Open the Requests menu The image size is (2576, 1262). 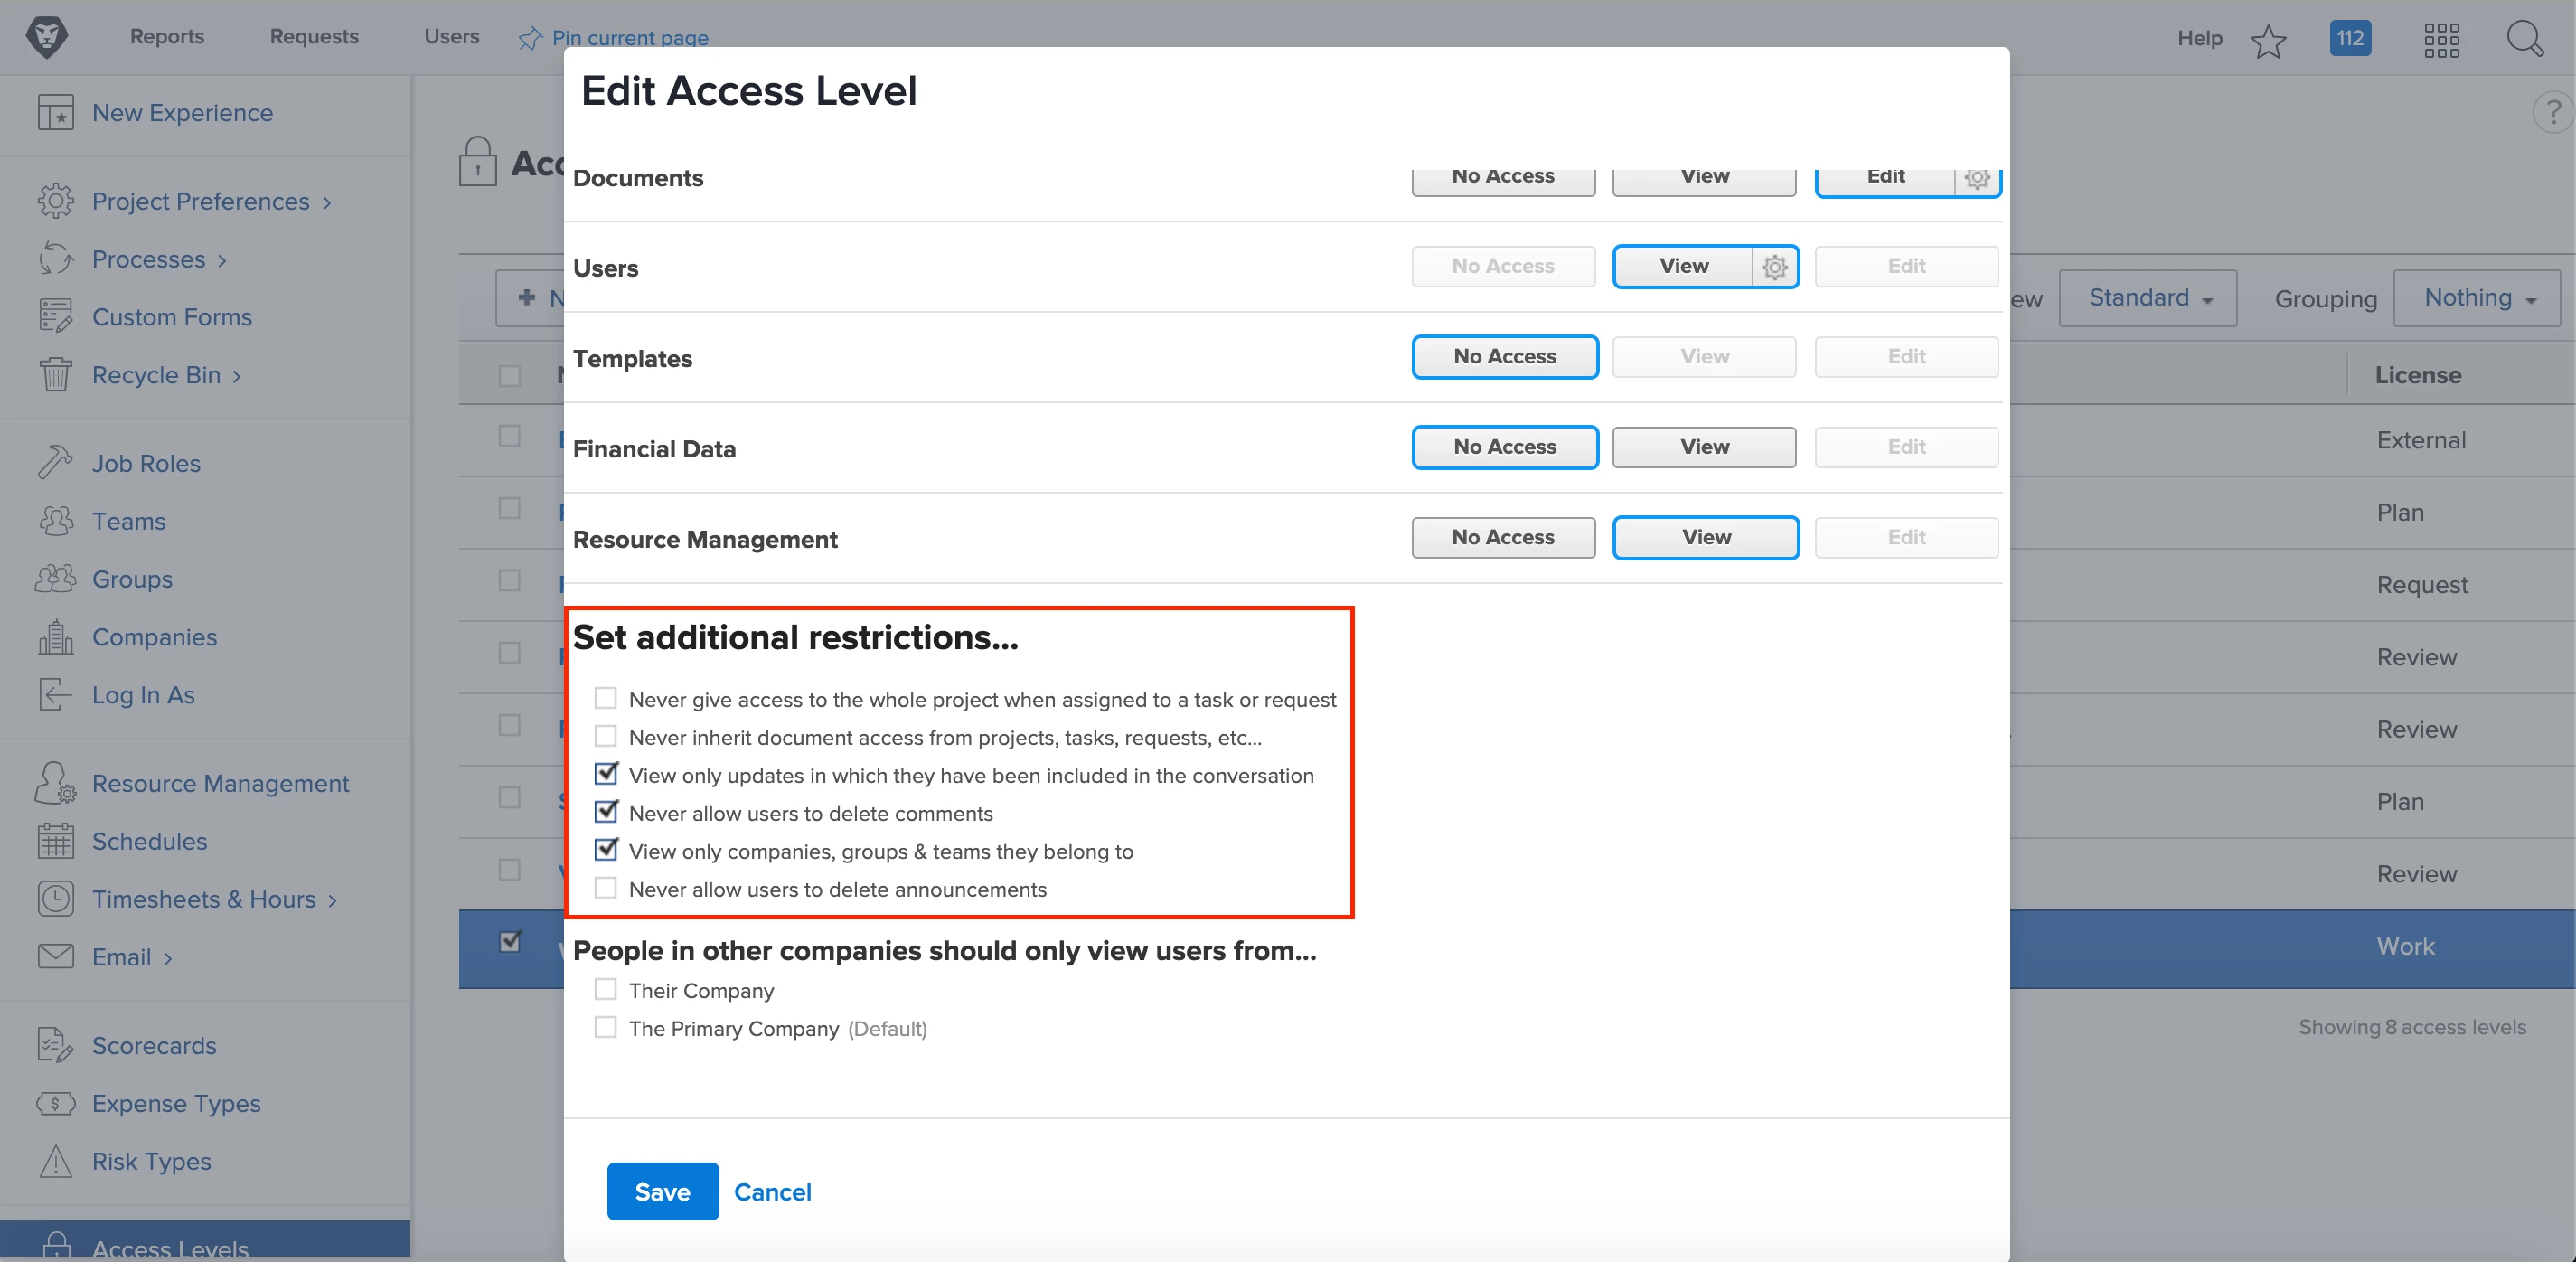[x=314, y=36]
